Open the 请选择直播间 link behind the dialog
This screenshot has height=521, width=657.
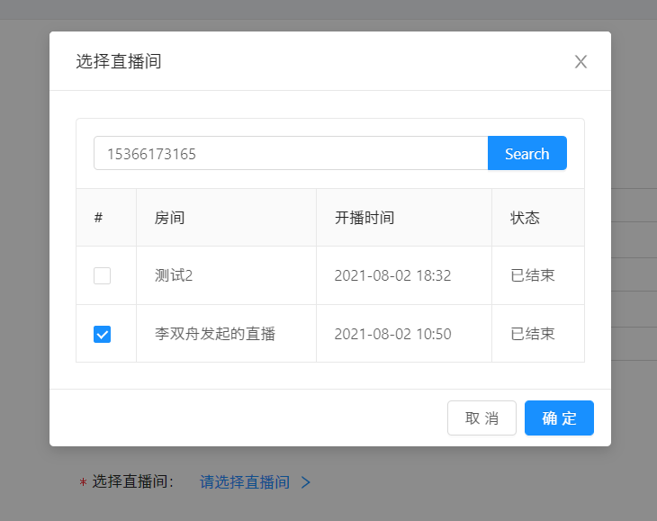245,482
